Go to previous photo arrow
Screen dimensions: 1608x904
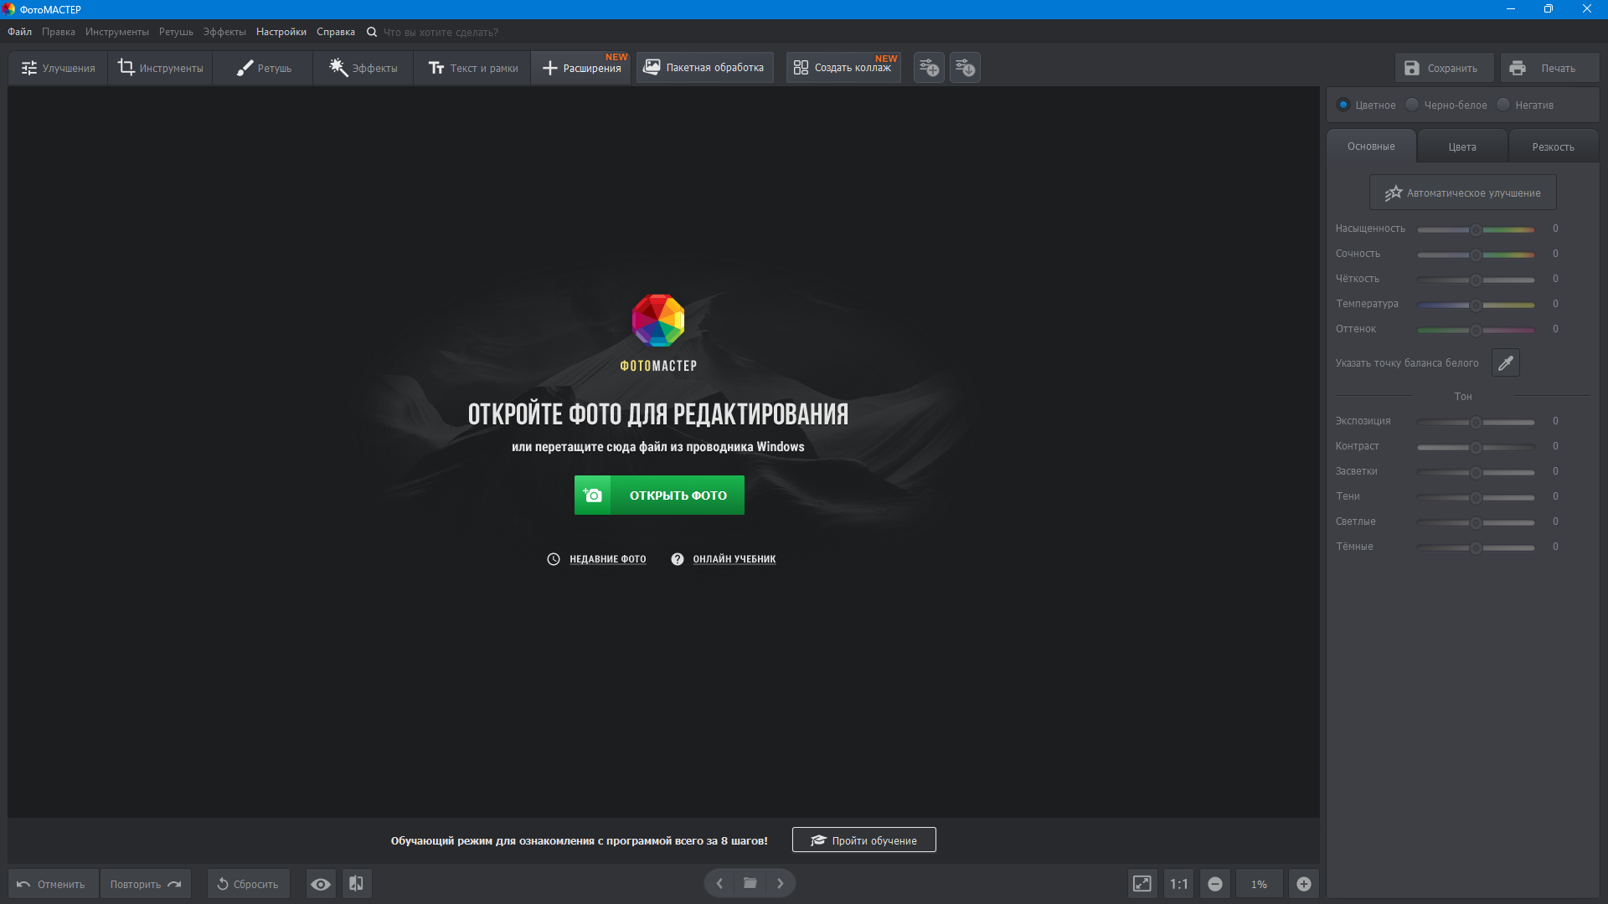719,883
